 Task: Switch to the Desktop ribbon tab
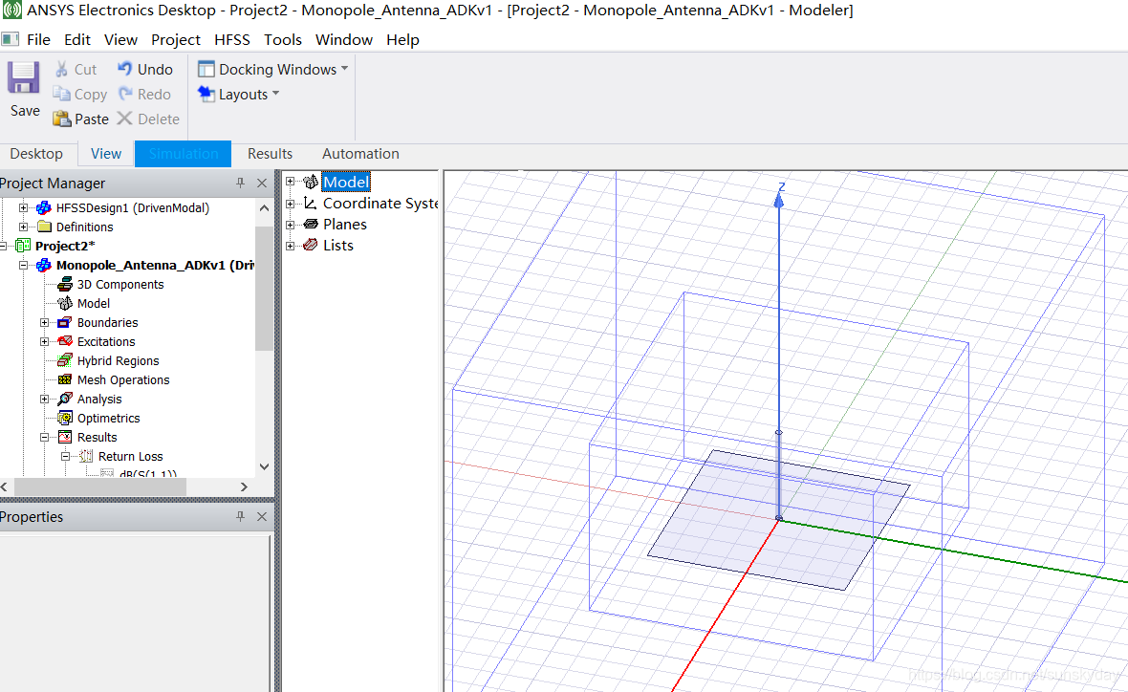[x=36, y=153]
